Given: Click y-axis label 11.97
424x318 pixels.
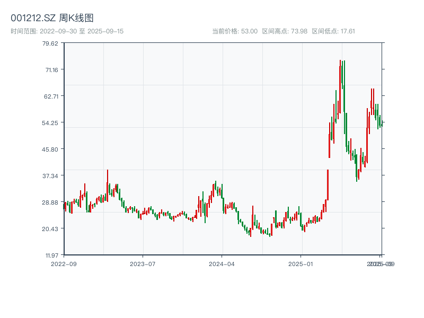Looking at the screenshot, I should point(51,255).
